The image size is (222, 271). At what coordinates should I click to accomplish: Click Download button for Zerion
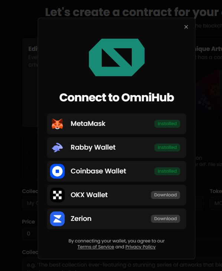[x=166, y=219]
